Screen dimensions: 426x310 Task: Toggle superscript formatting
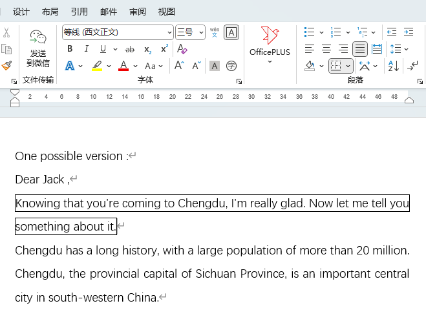164,49
